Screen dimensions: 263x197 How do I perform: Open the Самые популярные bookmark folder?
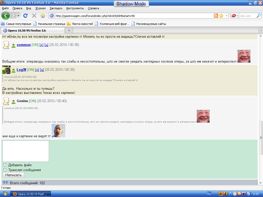16,24
